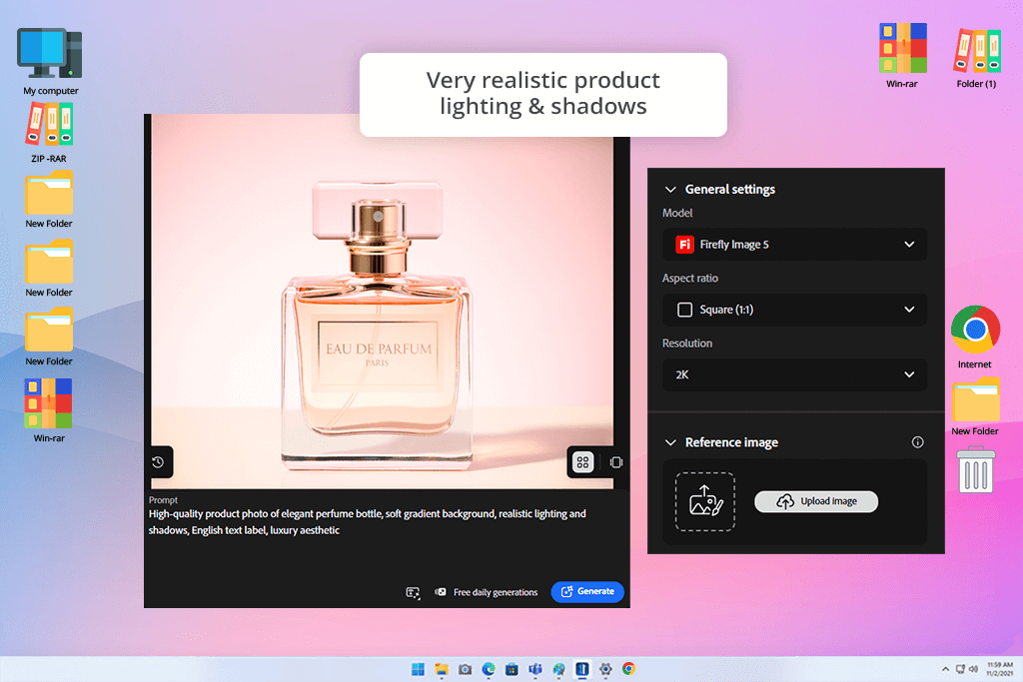The image size is (1023, 682).
Task: Open Microsoft Teams from taskbar
Action: pos(535,669)
